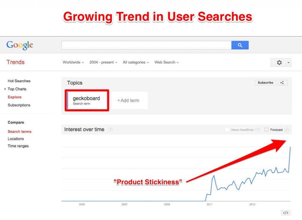Screen dimensions: 302x220
Task: Click the Google search magnifier icon
Action: tap(240, 45)
